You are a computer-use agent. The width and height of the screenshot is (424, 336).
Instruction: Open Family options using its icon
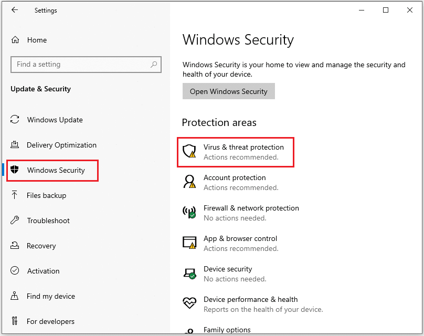189,330
